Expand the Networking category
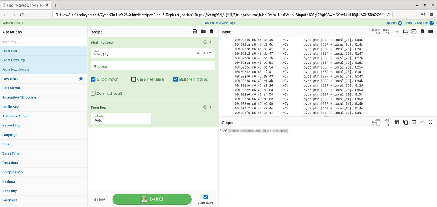The image size is (437, 207). pyautogui.click(x=44, y=125)
